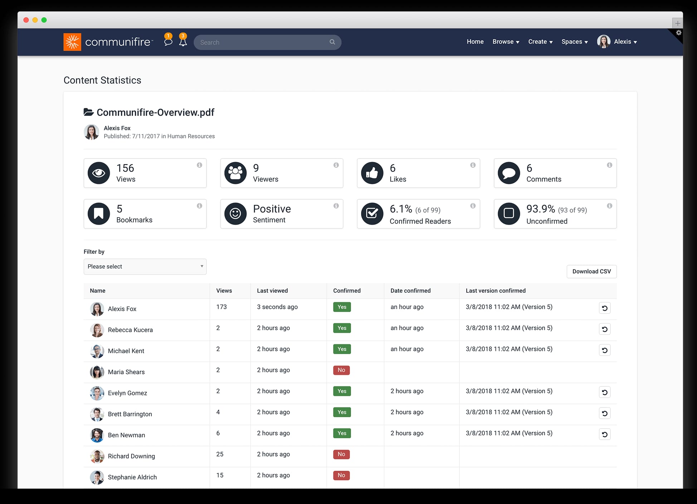Screen dimensions: 697x504
Task: Click the folder icon beside Communifire-Overview.pdf
Action: coord(89,112)
